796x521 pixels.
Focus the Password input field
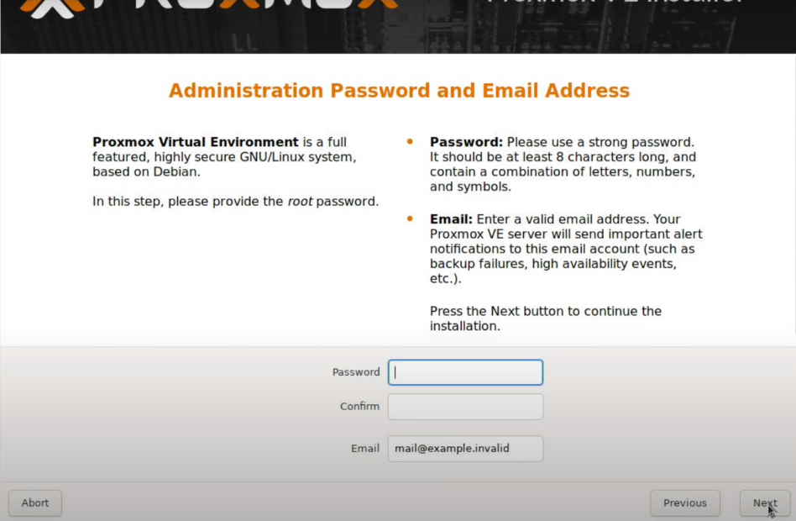(x=465, y=372)
